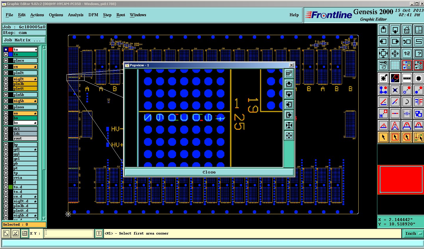Click pan up icon in Popview window
Viewport: 424px width, 249px height.
(x=289, y=84)
